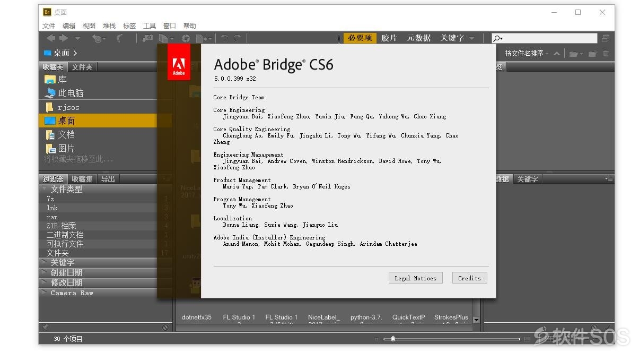Adjust the thumbnail size slider handle
The width and height of the screenshot is (639, 352).
393,338
